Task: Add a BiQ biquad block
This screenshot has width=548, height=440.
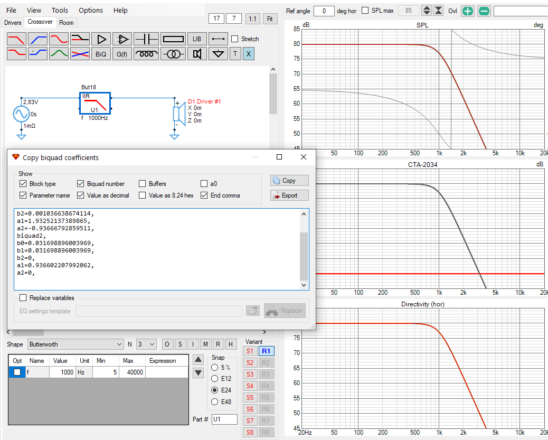Action: (101, 54)
